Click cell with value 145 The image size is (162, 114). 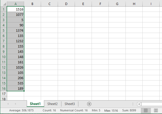coord(16,51)
